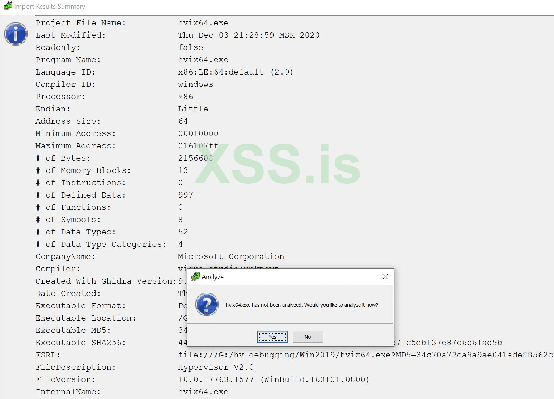Click the '# of Functions' label
554x399 pixels.
point(73,207)
